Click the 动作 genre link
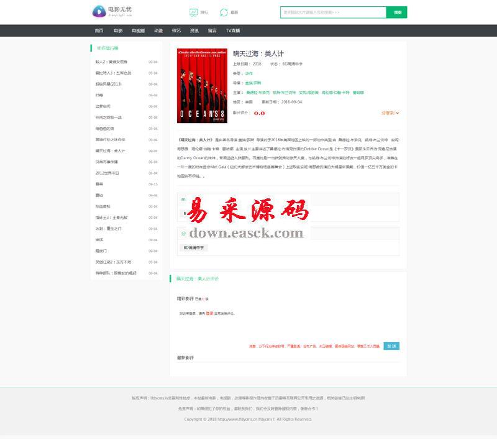The image size is (497, 439). [248, 73]
